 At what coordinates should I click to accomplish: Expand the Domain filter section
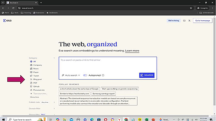(x=54, y=108)
